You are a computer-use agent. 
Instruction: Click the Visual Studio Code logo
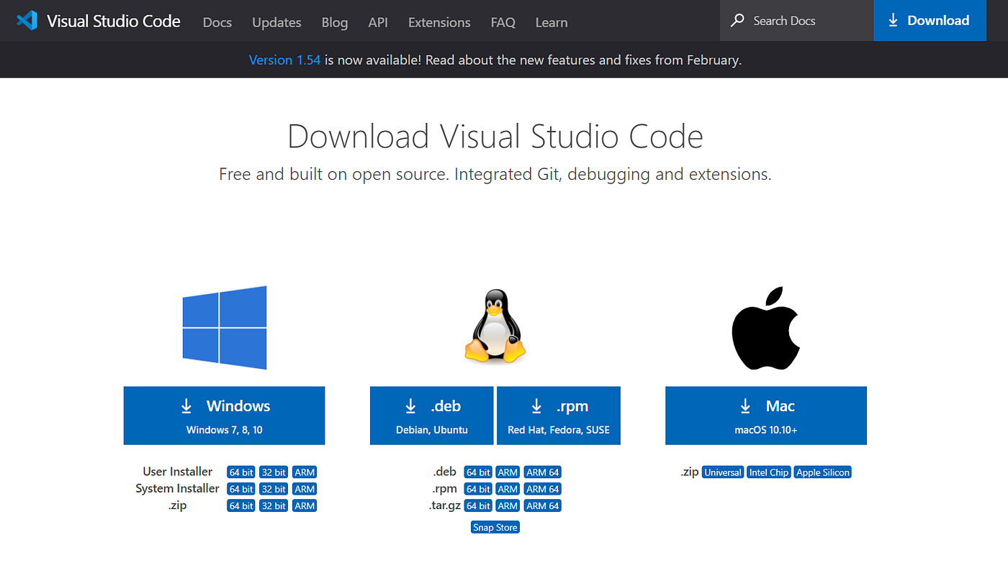27,20
